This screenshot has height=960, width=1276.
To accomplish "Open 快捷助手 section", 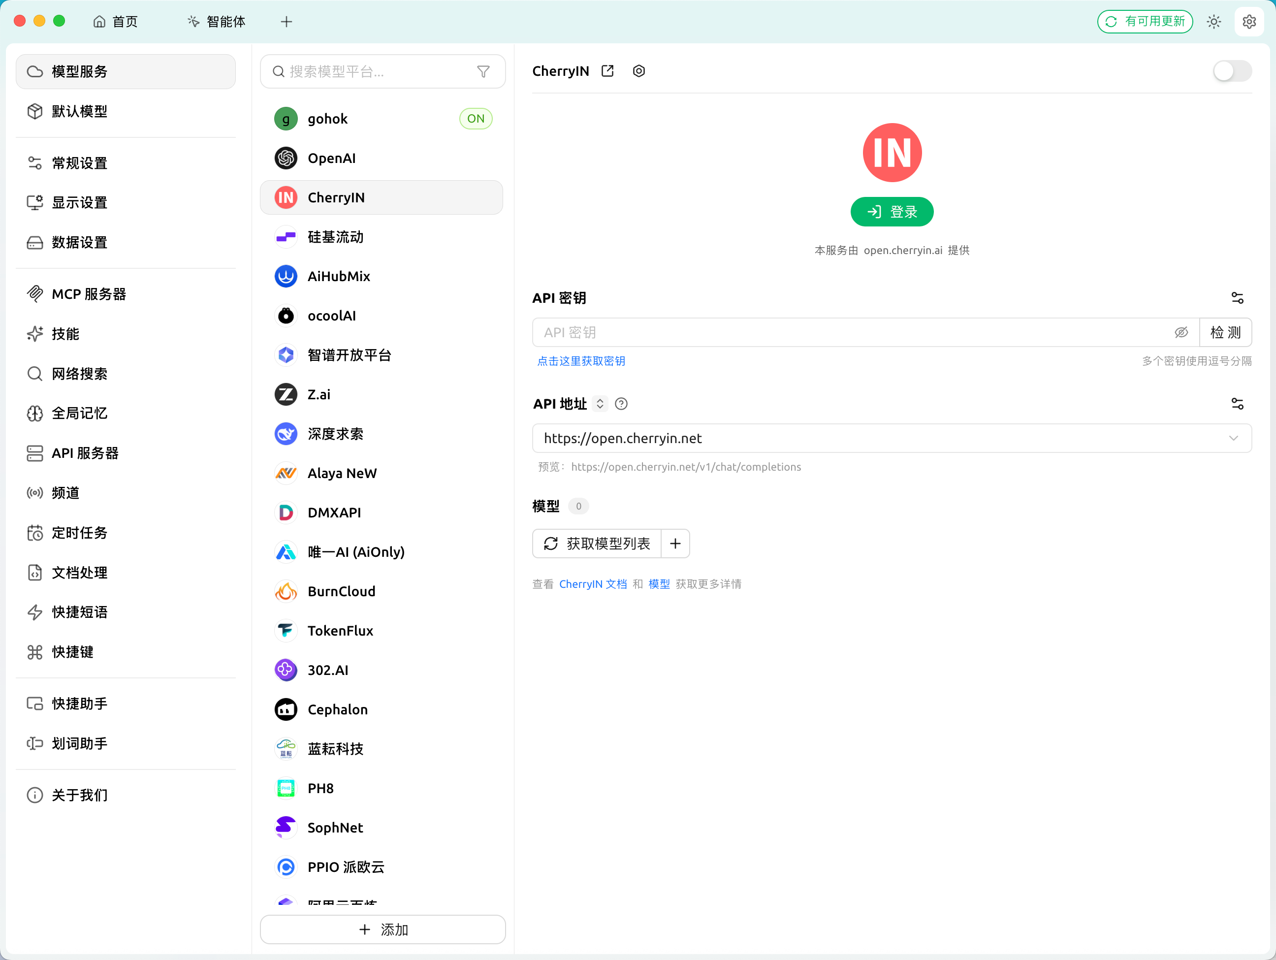I will pyautogui.click(x=126, y=704).
